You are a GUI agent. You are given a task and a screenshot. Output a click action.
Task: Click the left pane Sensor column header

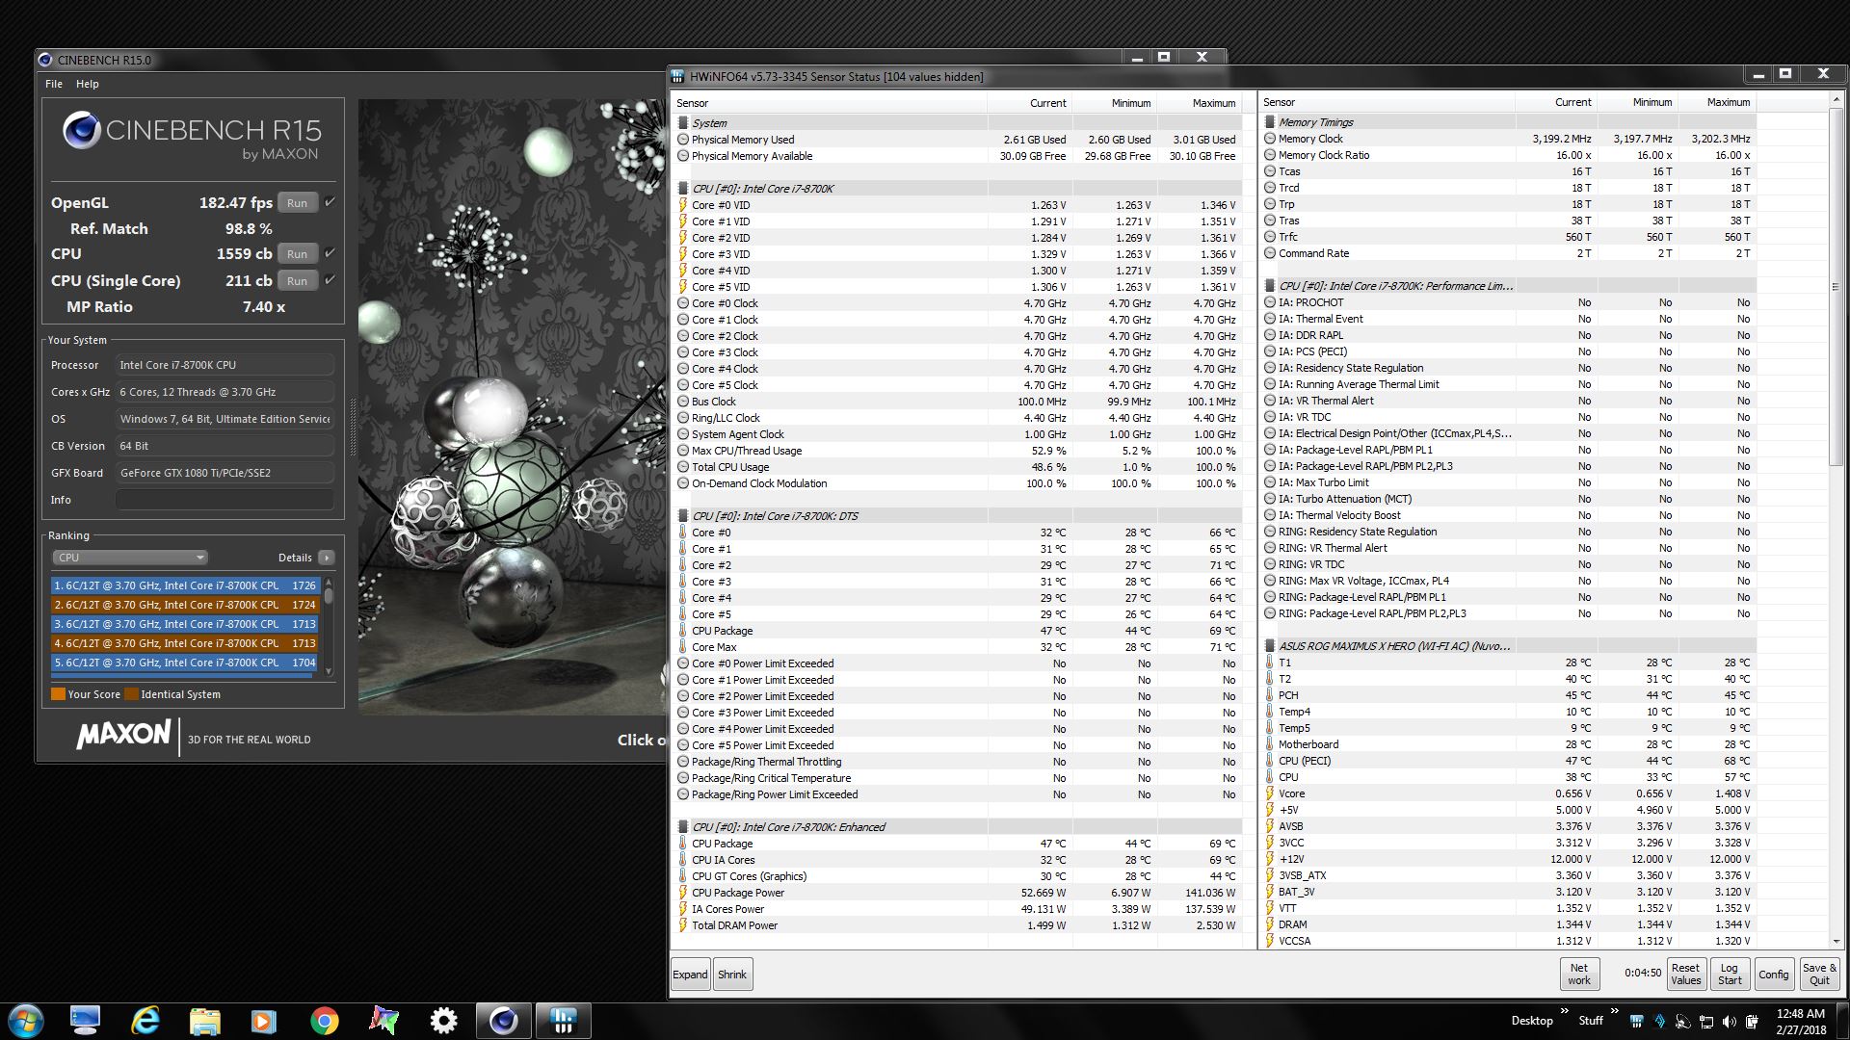tap(830, 103)
